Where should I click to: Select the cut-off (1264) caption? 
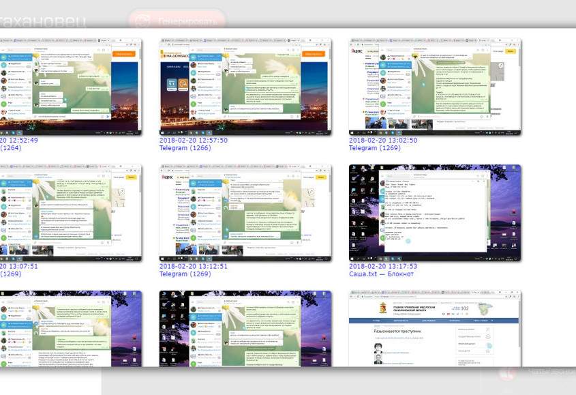pyautogui.click(x=11, y=148)
